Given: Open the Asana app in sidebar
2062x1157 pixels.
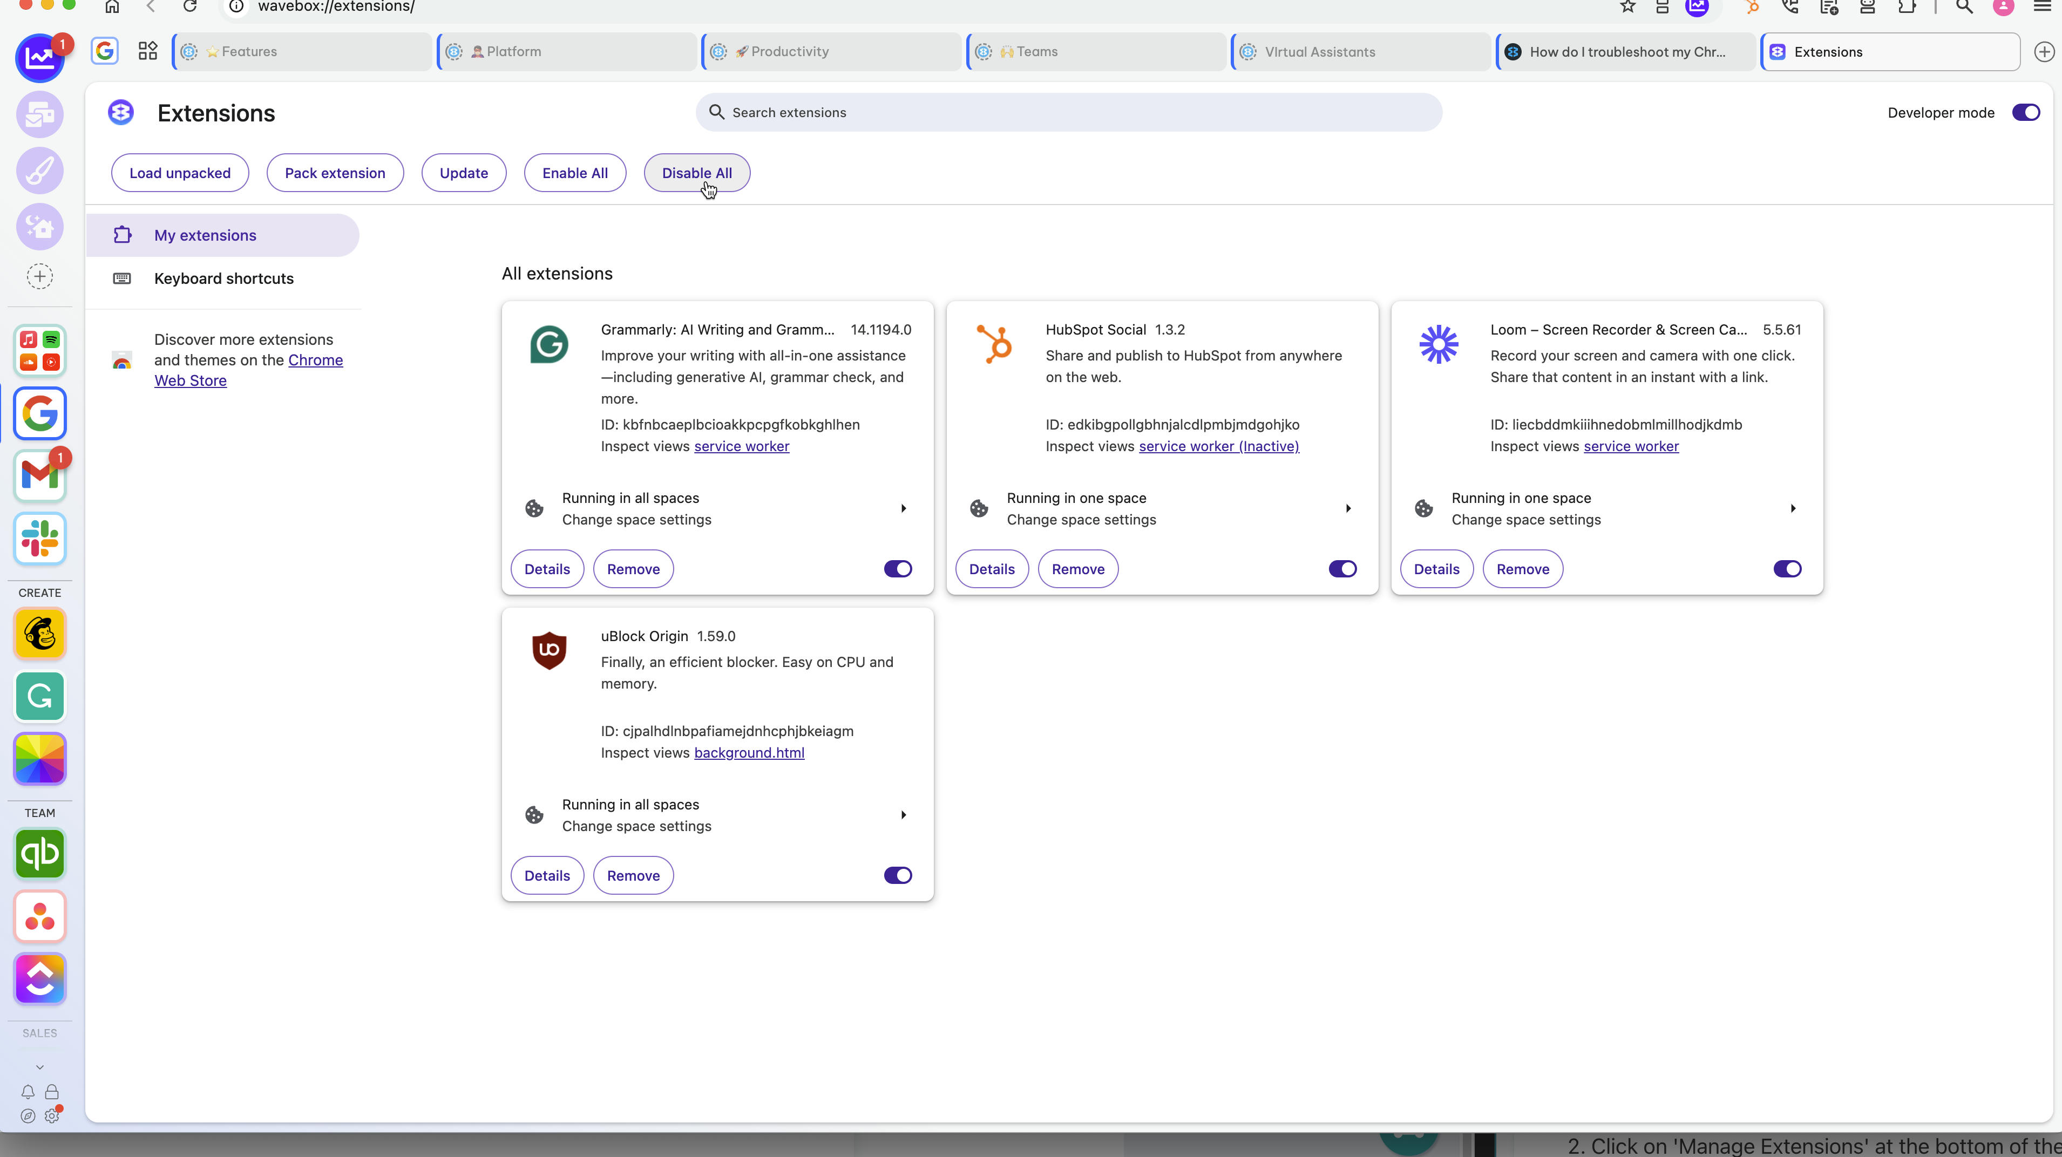Looking at the screenshot, I should [39, 916].
